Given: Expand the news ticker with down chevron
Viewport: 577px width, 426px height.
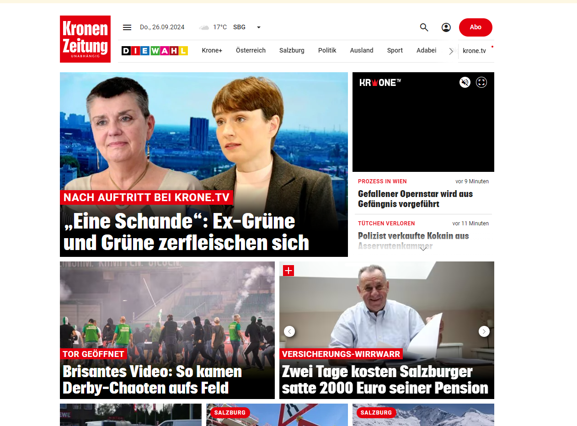Looking at the screenshot, I should tap(423, 249).
